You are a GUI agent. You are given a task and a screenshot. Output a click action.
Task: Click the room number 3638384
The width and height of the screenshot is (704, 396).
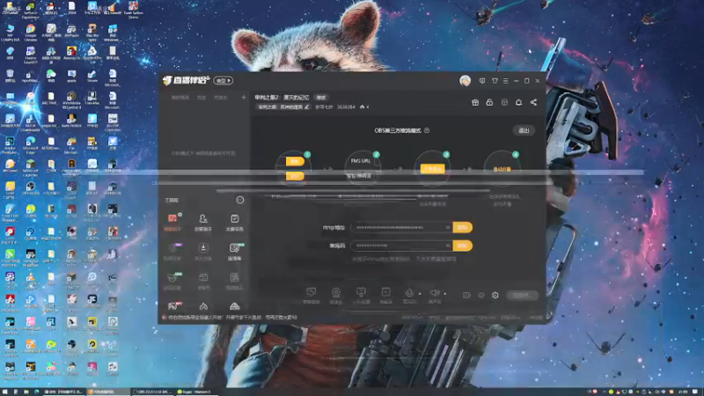point(346,106)
